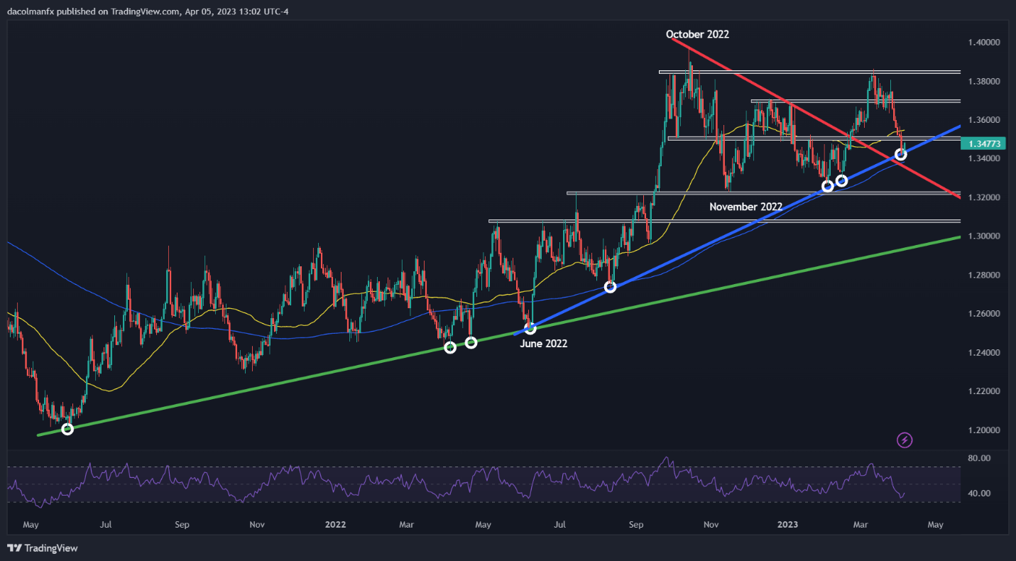The height and width of the screenshot is (561, 1016).
Task: Select the lone circle marker near 1.27400 on blue trendline
Action: coord(610,287)
